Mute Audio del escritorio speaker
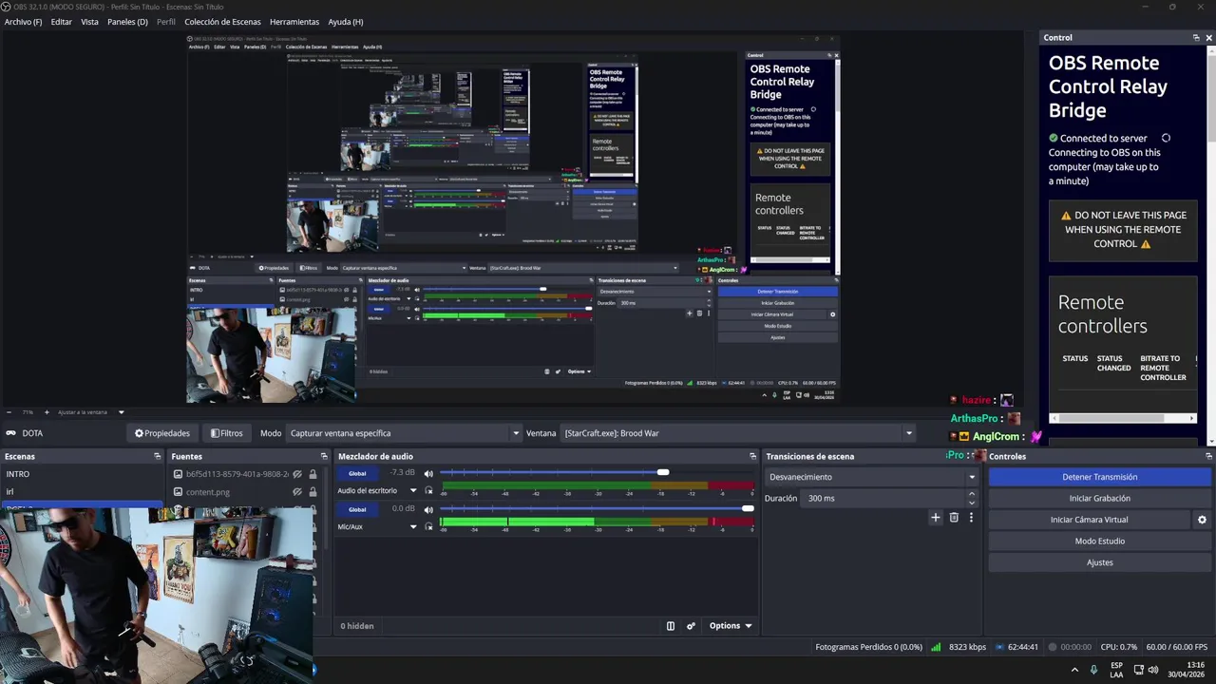1216x684 pixels. 428,473
